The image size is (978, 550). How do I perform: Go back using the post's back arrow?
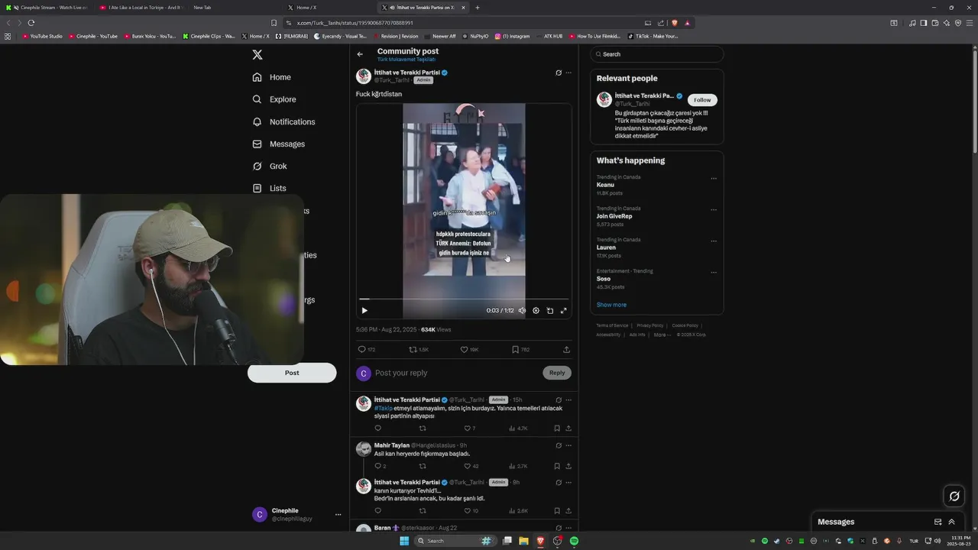(360, 54)
